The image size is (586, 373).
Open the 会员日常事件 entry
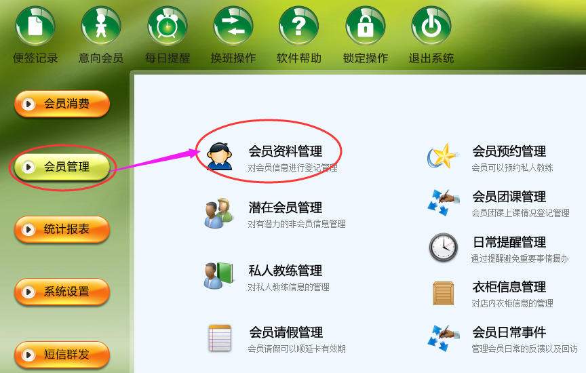(509, 332)
